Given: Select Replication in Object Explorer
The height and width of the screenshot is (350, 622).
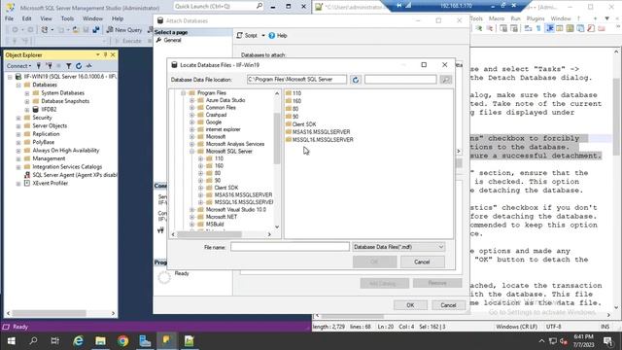Looking at the screenshot, I should tap(46, 134).
